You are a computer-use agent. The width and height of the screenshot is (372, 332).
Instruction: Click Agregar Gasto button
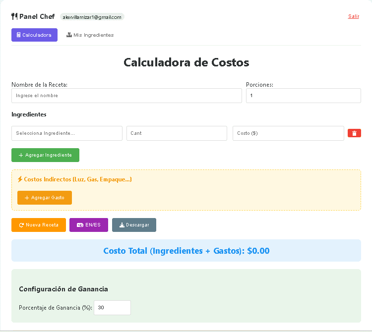pyautogui.click(x=45, y=198)
